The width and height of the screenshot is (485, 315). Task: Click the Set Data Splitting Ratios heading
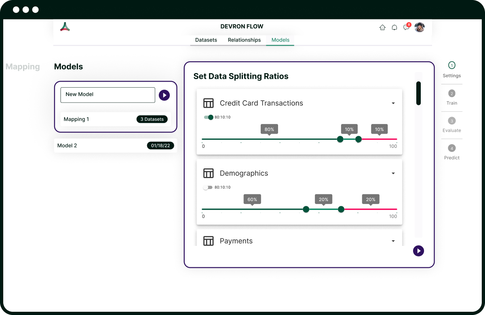click(241, 76)
